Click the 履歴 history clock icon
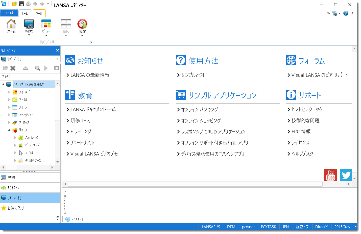The image size is (361, 234). [82, 24]
